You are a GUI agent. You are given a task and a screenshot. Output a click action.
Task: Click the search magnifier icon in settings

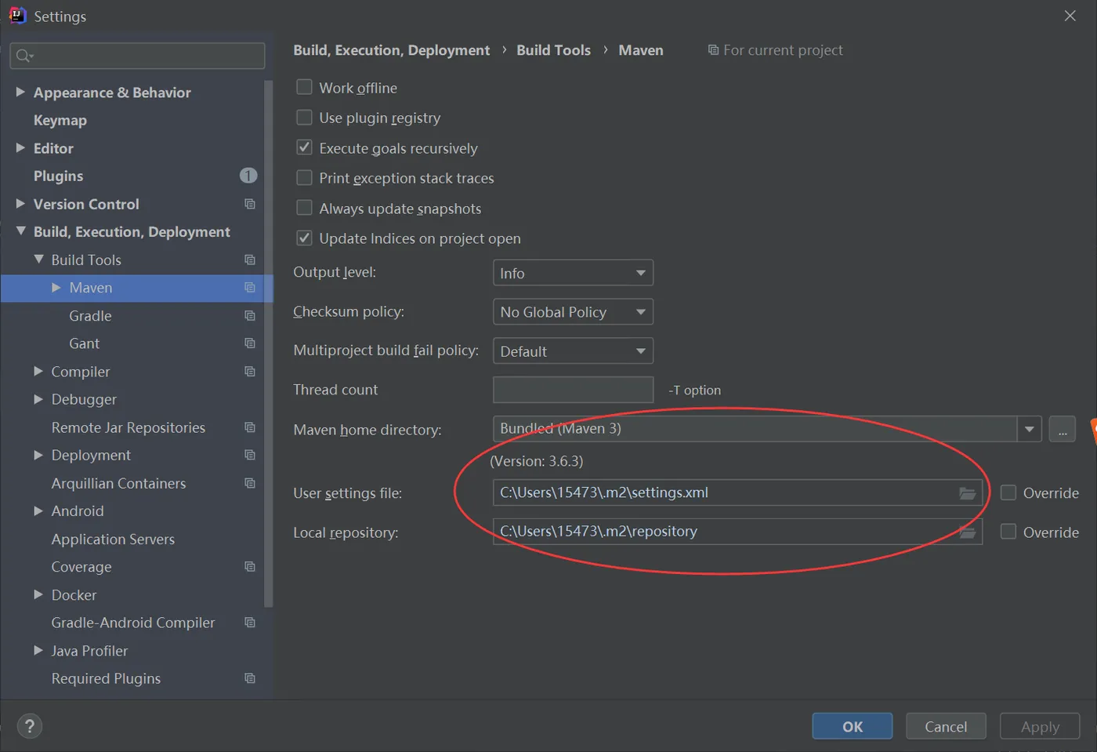tap(24, 56)
